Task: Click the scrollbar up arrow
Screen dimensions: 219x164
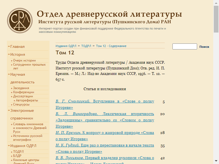Action: pos(216,3)
